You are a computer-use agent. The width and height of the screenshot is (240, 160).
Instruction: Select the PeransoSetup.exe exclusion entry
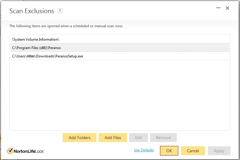pyautogui.click(x=47, y=56)
